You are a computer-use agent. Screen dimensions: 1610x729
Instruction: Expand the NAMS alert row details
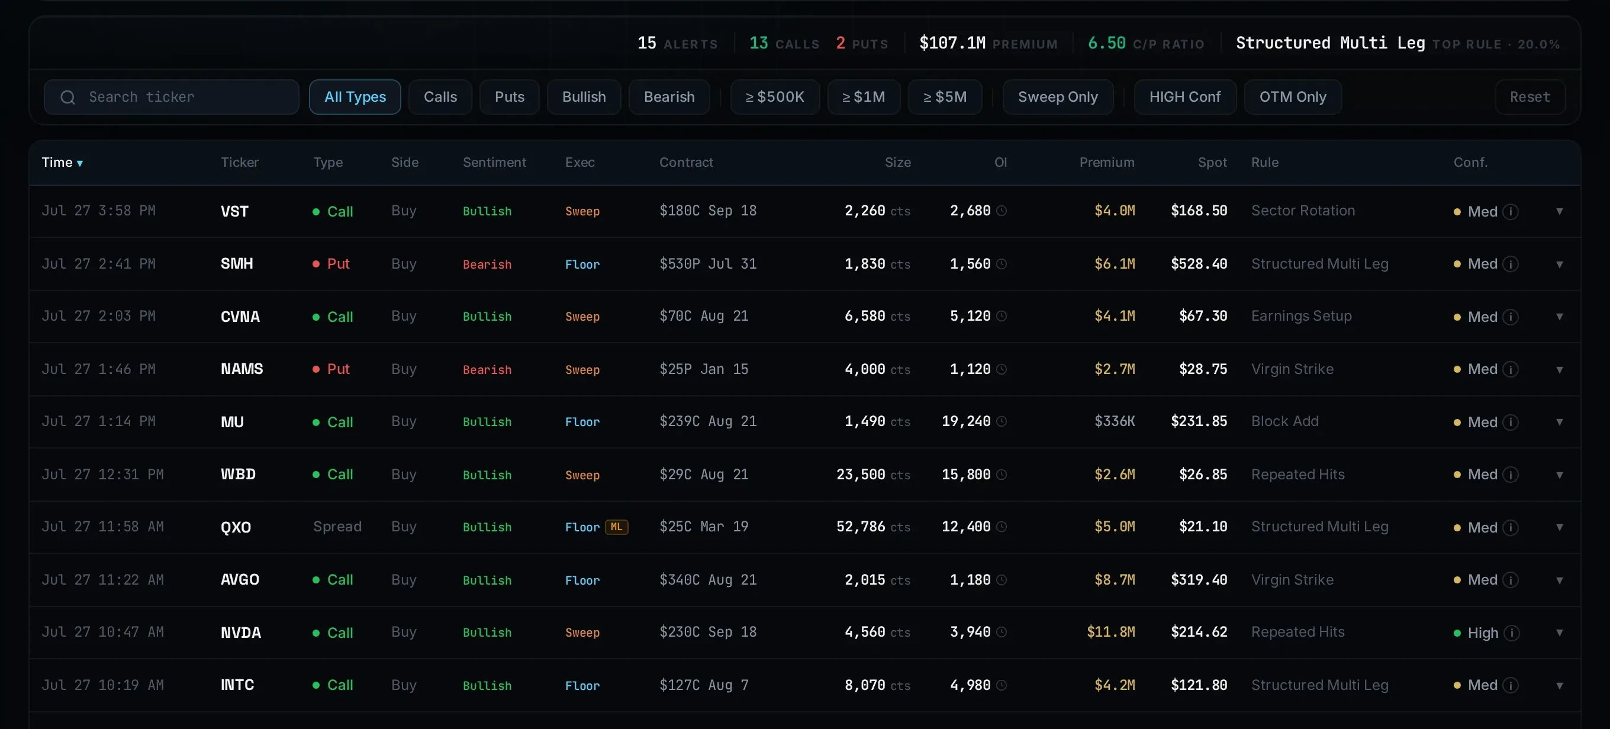click(1559, 370)
